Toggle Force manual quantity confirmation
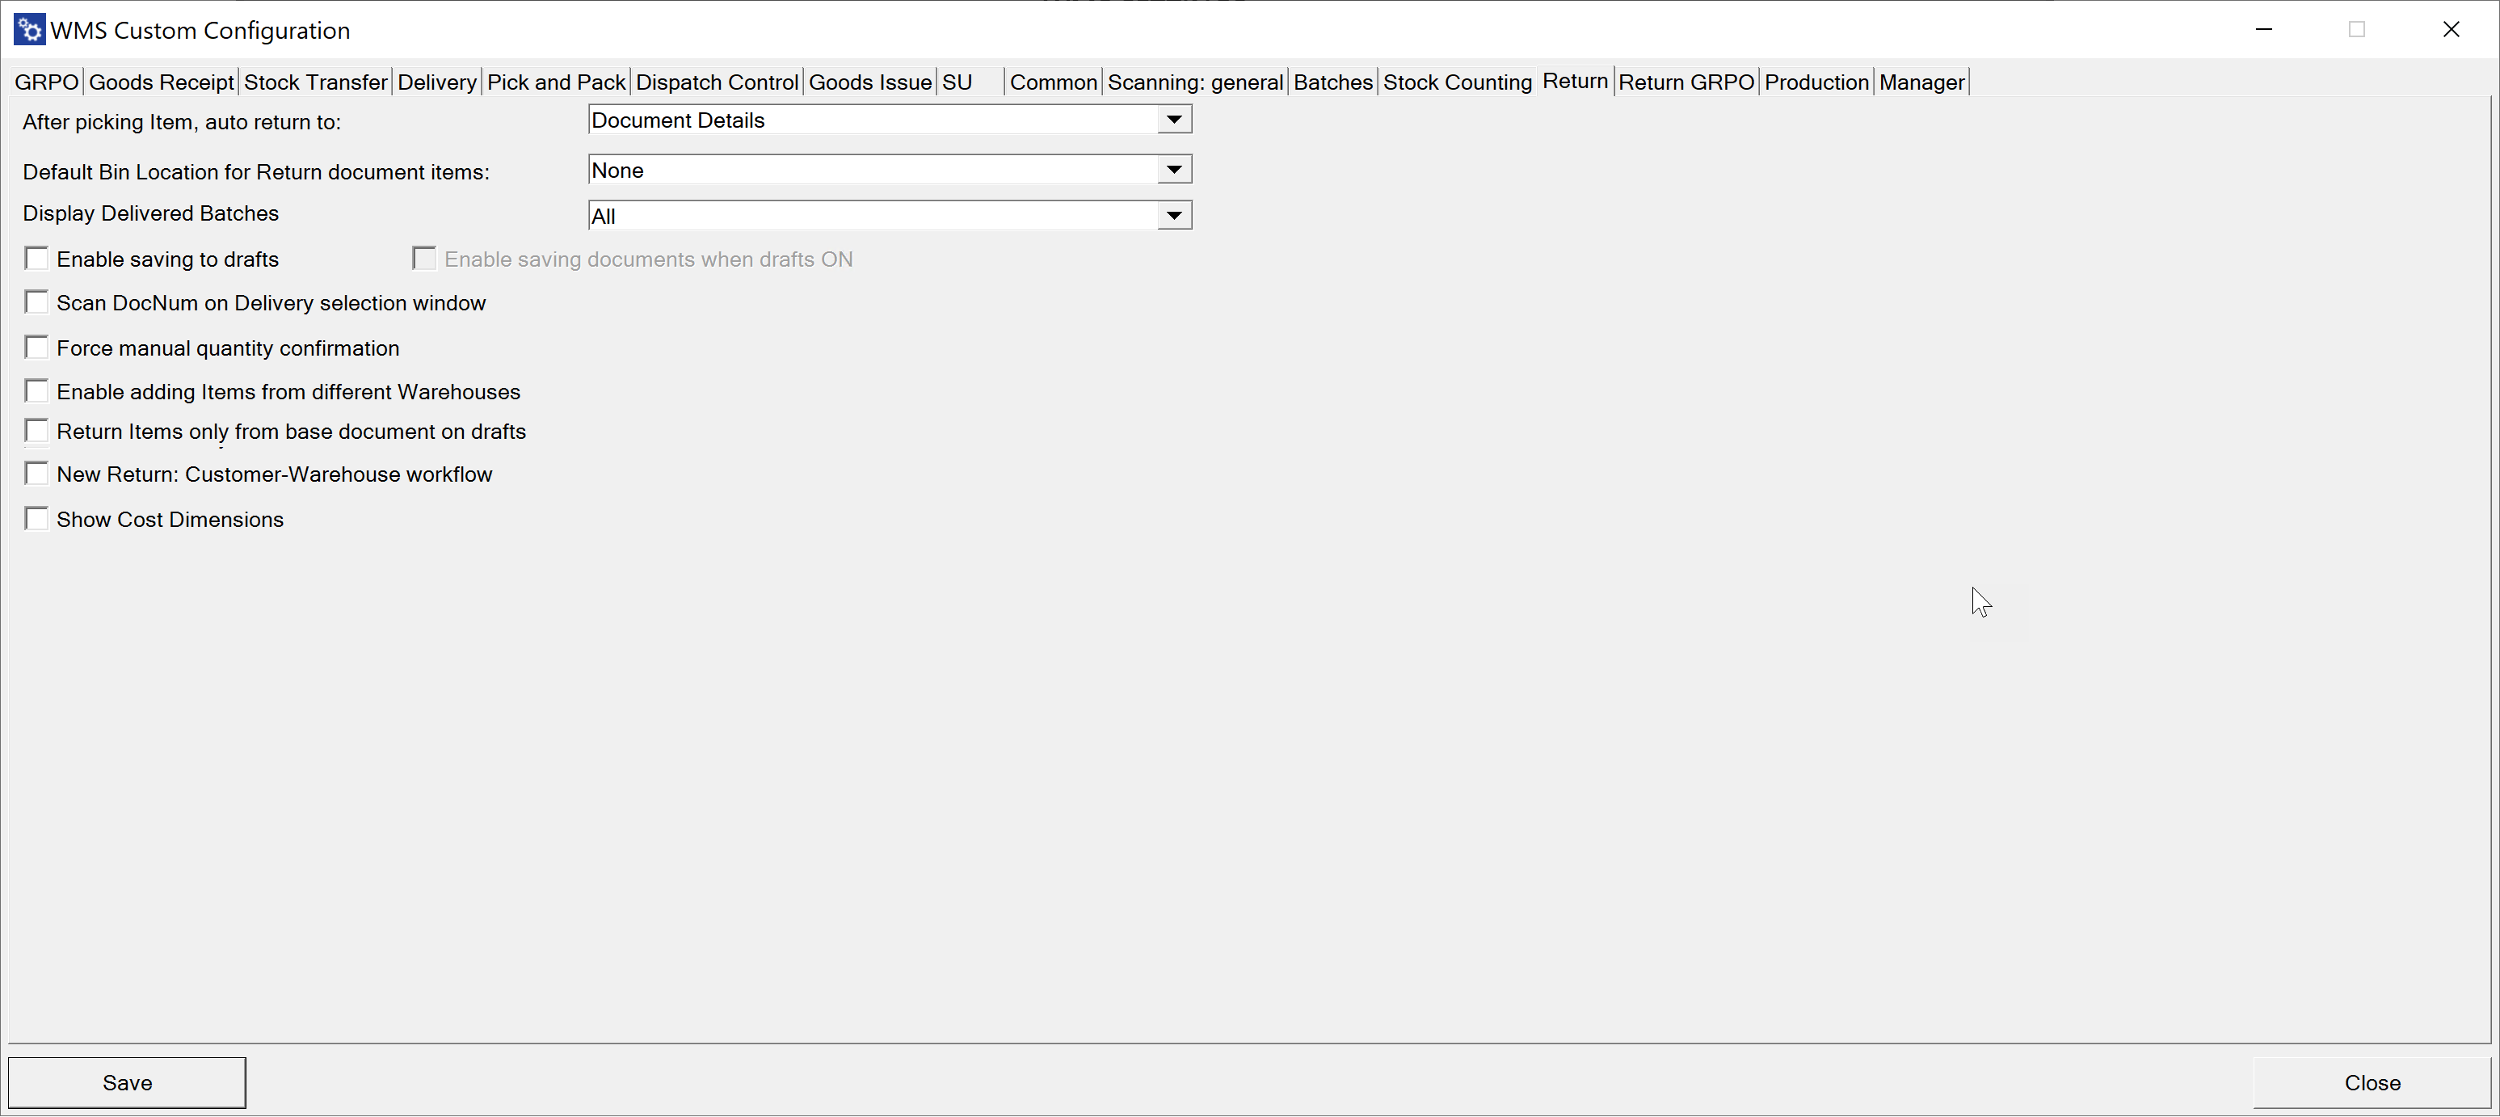This screenshot has height=1117, width=2500. click(x=37, y=348)
